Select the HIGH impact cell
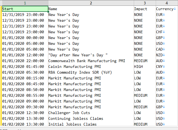178x130 pixels. click(145, 67)
